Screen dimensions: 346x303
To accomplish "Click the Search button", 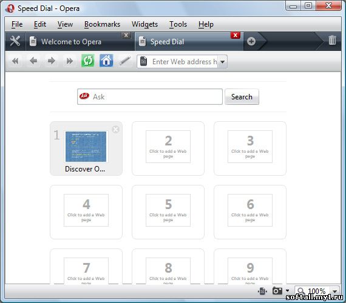I will coord(242,97).
